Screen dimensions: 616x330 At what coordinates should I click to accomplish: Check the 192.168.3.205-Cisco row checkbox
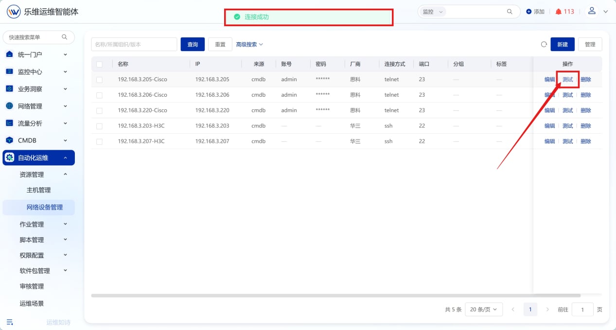pos(99,80)
